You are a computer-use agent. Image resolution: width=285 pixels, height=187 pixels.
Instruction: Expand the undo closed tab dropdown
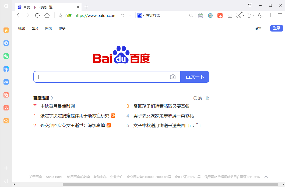(x=254, y=16)
